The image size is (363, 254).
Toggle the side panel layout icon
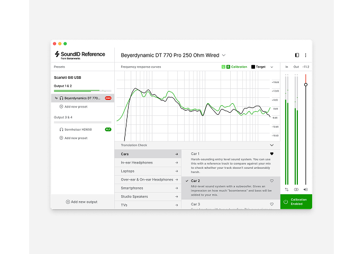[297, 55]
